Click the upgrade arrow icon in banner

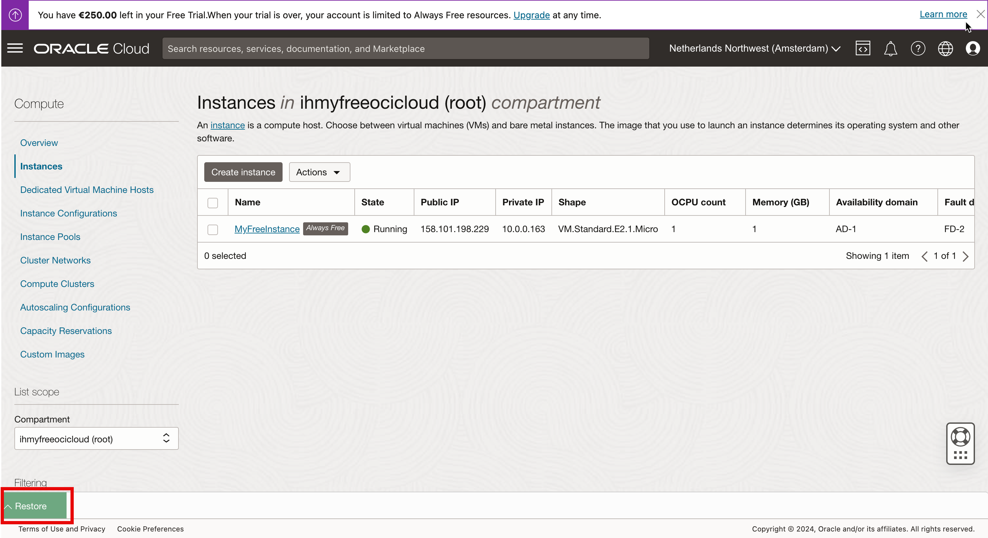[15, 15]
